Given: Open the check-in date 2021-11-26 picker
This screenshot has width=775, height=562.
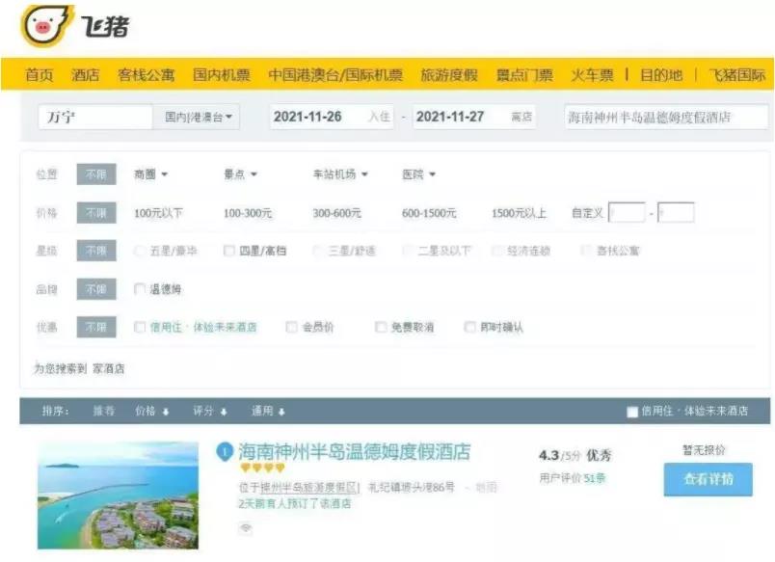Looking at the screenshot, I should click(332, 118).
